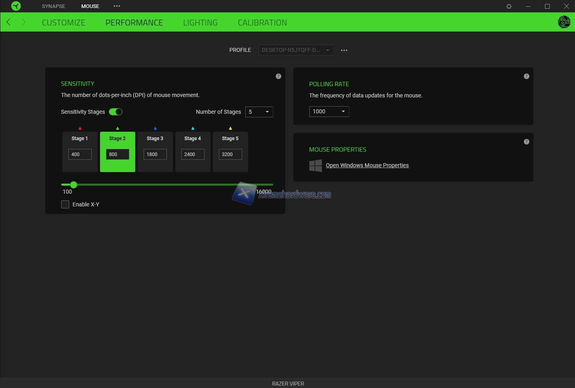Open profile options three-dot menu

344,50
